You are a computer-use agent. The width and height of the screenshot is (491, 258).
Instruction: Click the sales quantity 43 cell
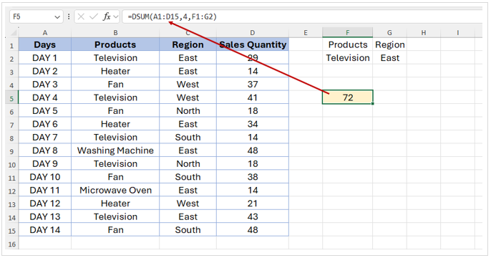click(253, 216)
